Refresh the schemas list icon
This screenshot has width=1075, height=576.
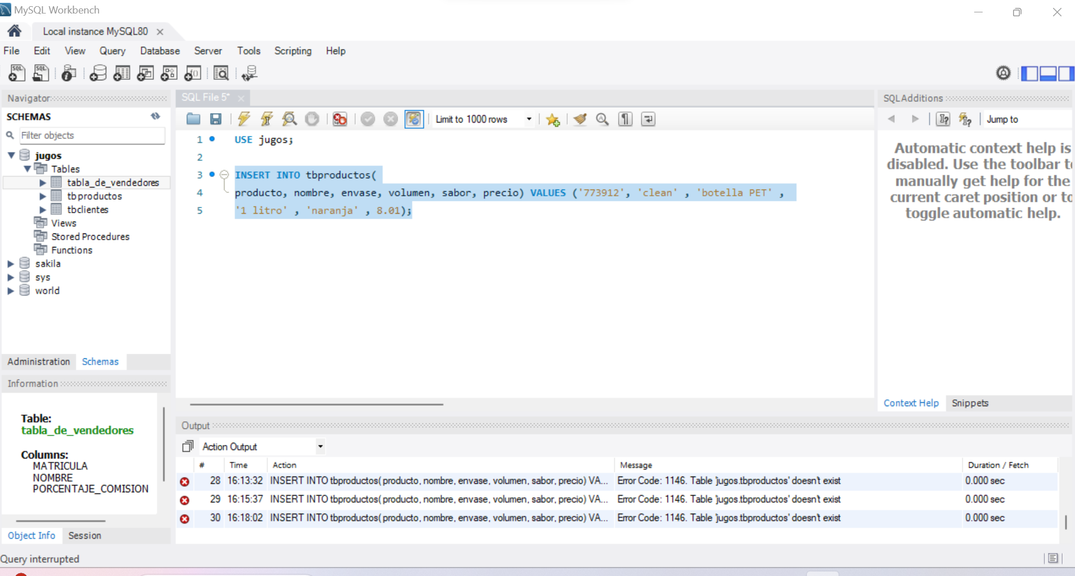coord(155,116)
